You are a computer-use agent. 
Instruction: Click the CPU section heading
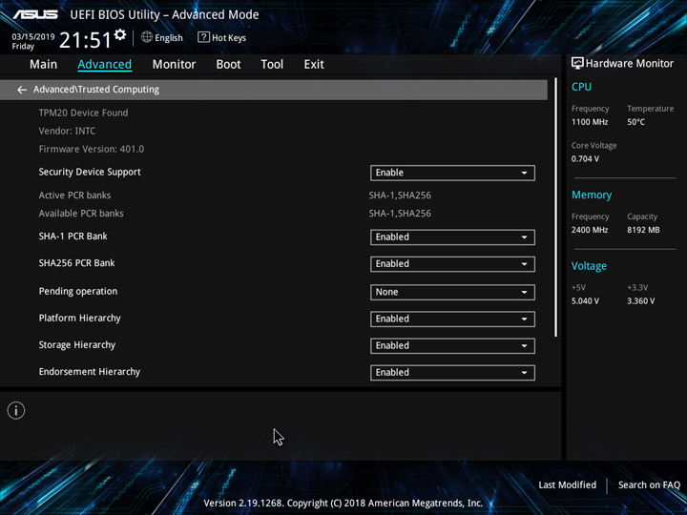tap(581, 87)
